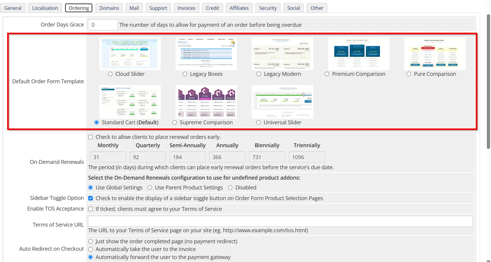Click the Monthly renewal days field
The height and width of the screenshot is (262, 491).
click(x=108, y=157)
